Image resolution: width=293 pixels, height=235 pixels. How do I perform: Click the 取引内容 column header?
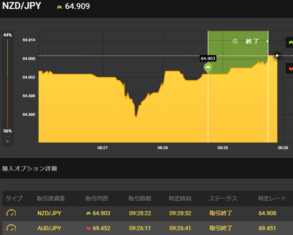[x=96, y=198]
